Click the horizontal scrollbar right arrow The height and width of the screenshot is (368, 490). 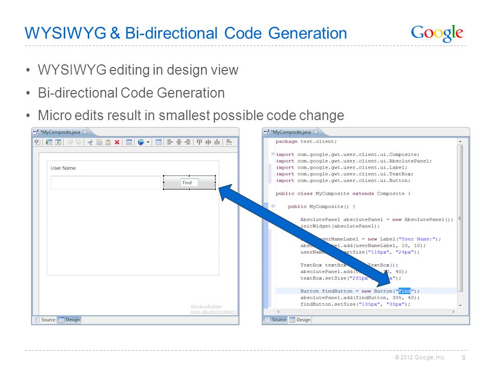453,312
